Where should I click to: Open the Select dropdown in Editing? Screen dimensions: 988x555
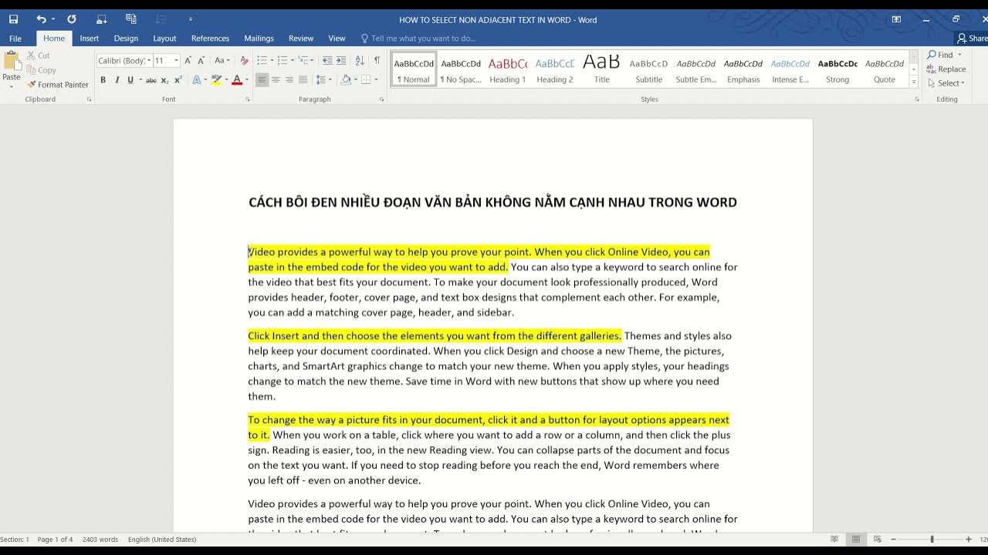coord(947,83)
